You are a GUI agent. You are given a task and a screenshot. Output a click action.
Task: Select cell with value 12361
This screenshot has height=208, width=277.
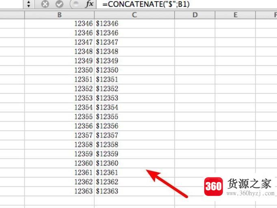pos(59,173)
